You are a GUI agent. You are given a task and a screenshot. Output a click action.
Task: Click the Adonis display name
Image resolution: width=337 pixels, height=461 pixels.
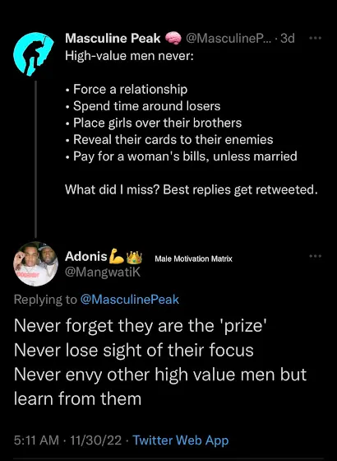click(86, 256)
